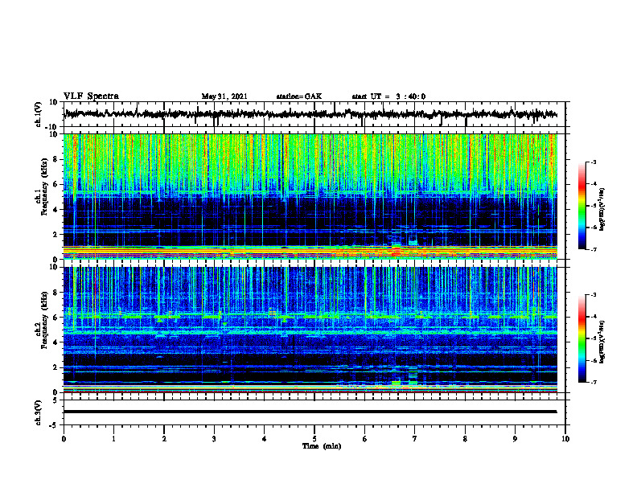Image resolution: width=637 pixels, height=492 pixels.
Task: Click the "5" tick on ch.3(V) axis
Action: pos(56,400)
